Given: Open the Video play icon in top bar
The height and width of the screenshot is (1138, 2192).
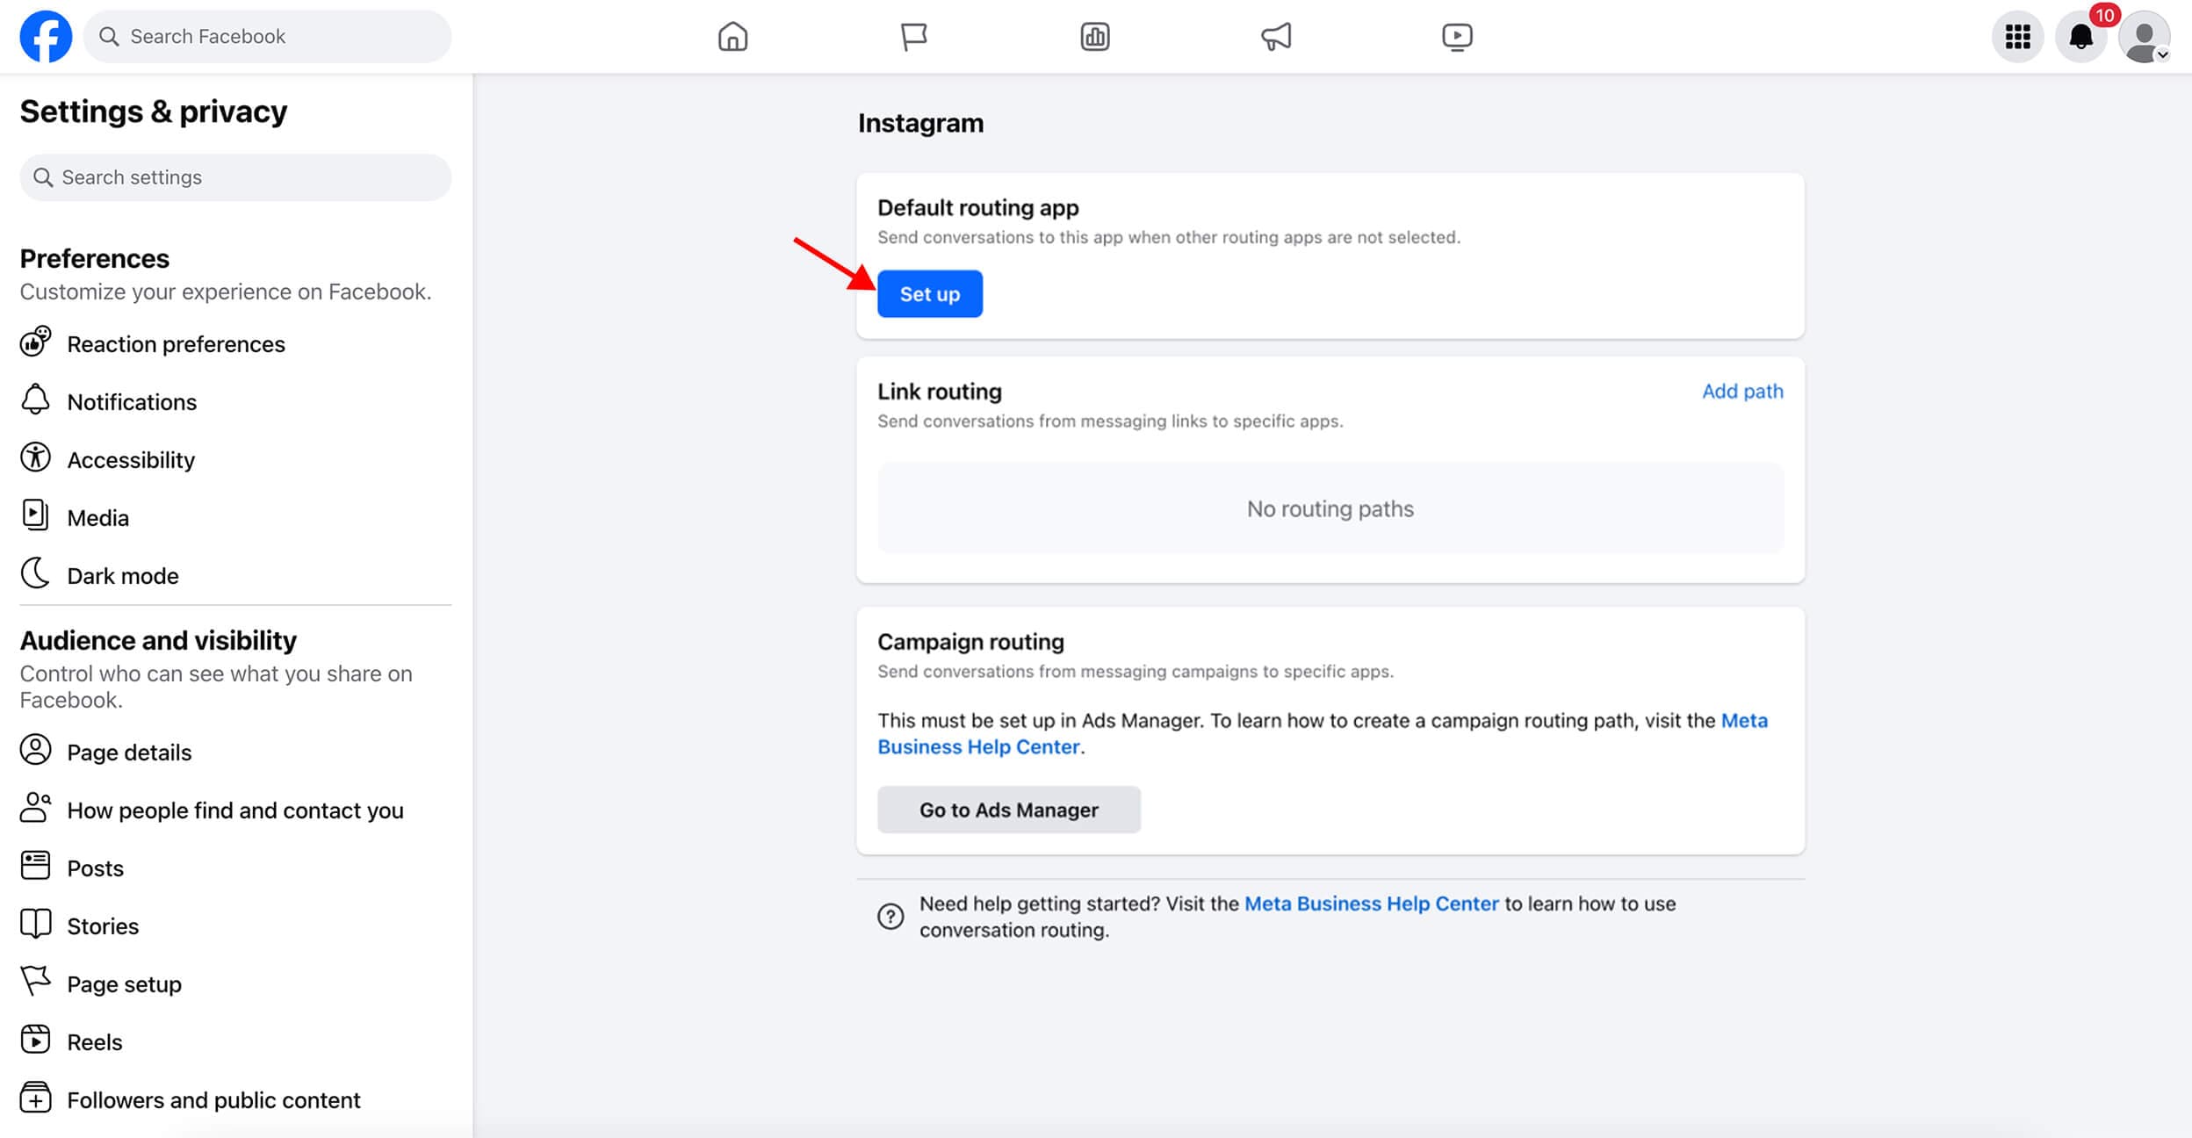Looking at the screenshot, I should pos(1457,36).
